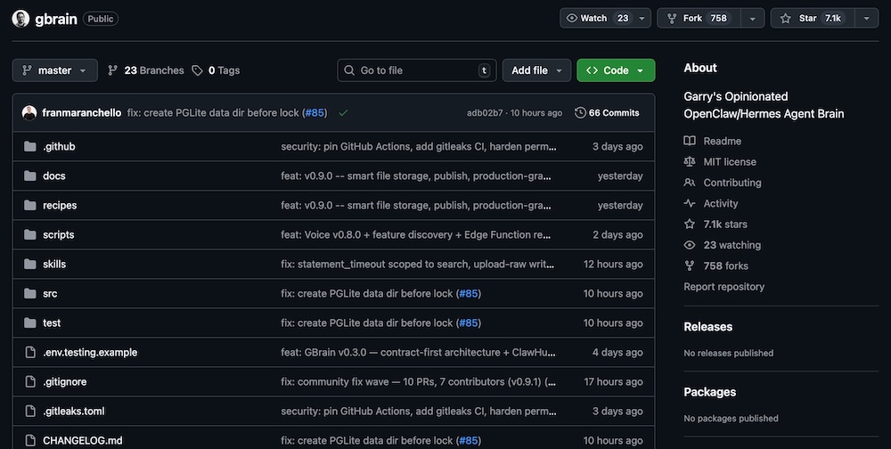Open the scripts folder

coord(59,234)
